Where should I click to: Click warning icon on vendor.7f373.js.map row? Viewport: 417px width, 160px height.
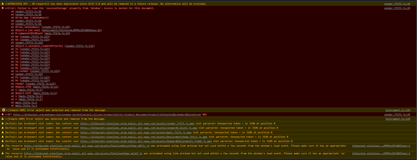(x=3, y=123)
